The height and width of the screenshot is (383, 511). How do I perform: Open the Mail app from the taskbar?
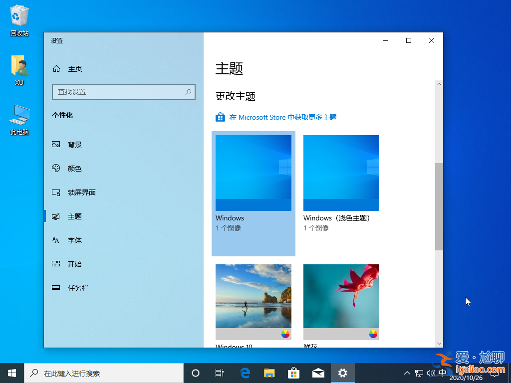318,373
